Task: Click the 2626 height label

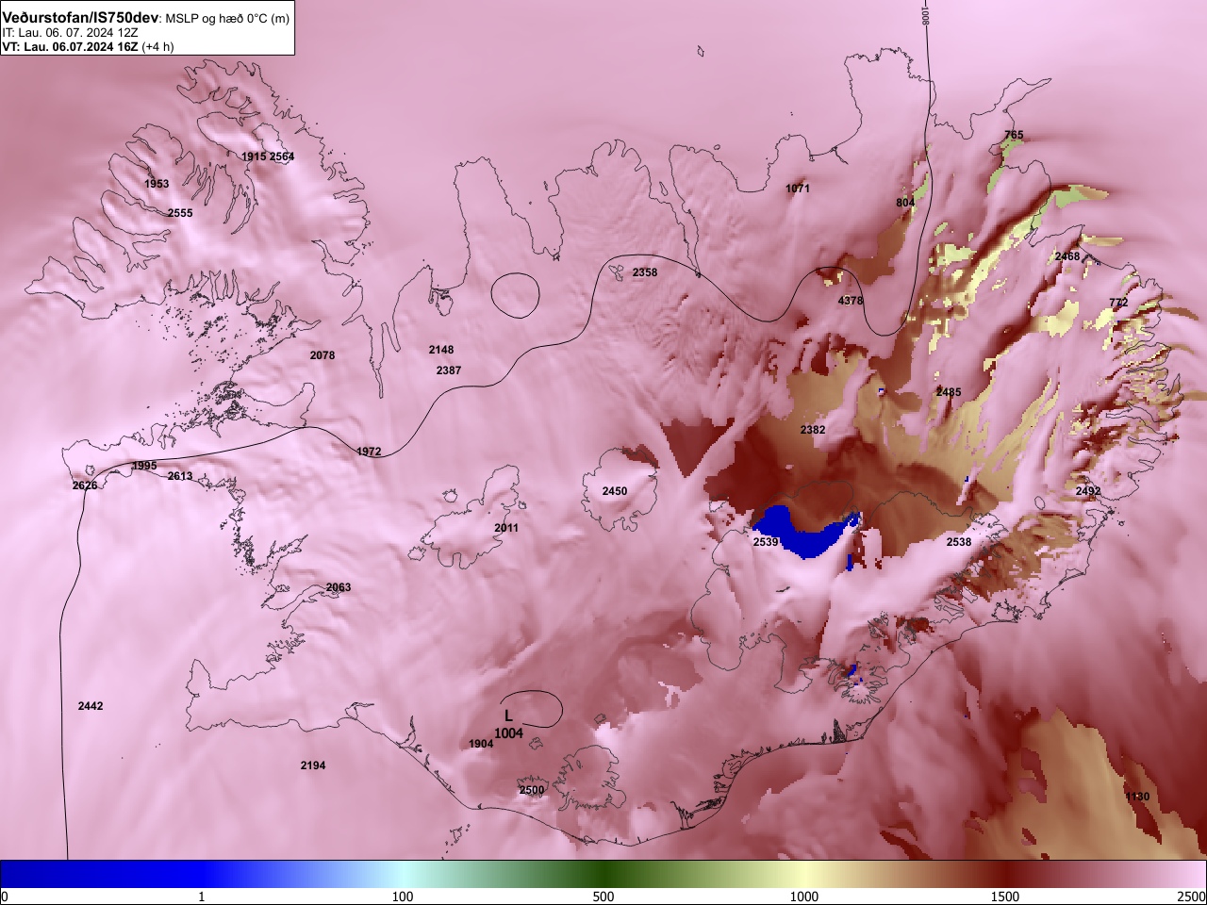Action: click(x=85, y=485)
